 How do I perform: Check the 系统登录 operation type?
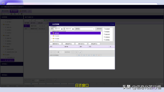click(104, 29)
